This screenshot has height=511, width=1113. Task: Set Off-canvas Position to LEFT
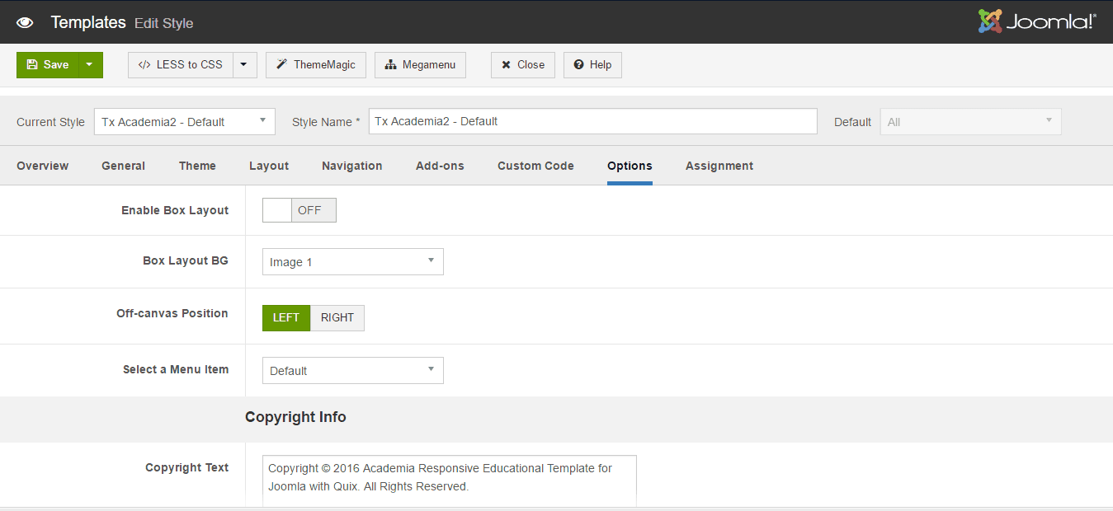point(286,318)
